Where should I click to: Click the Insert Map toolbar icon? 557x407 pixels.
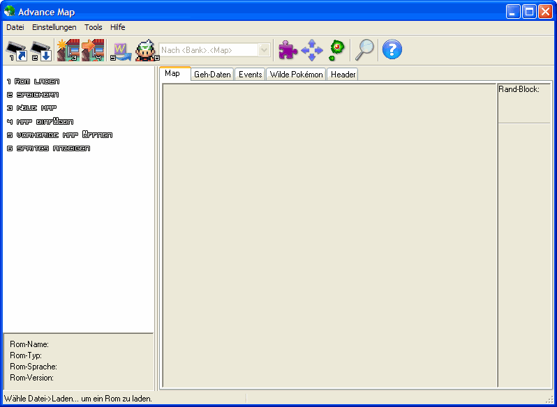pos(93,50)
